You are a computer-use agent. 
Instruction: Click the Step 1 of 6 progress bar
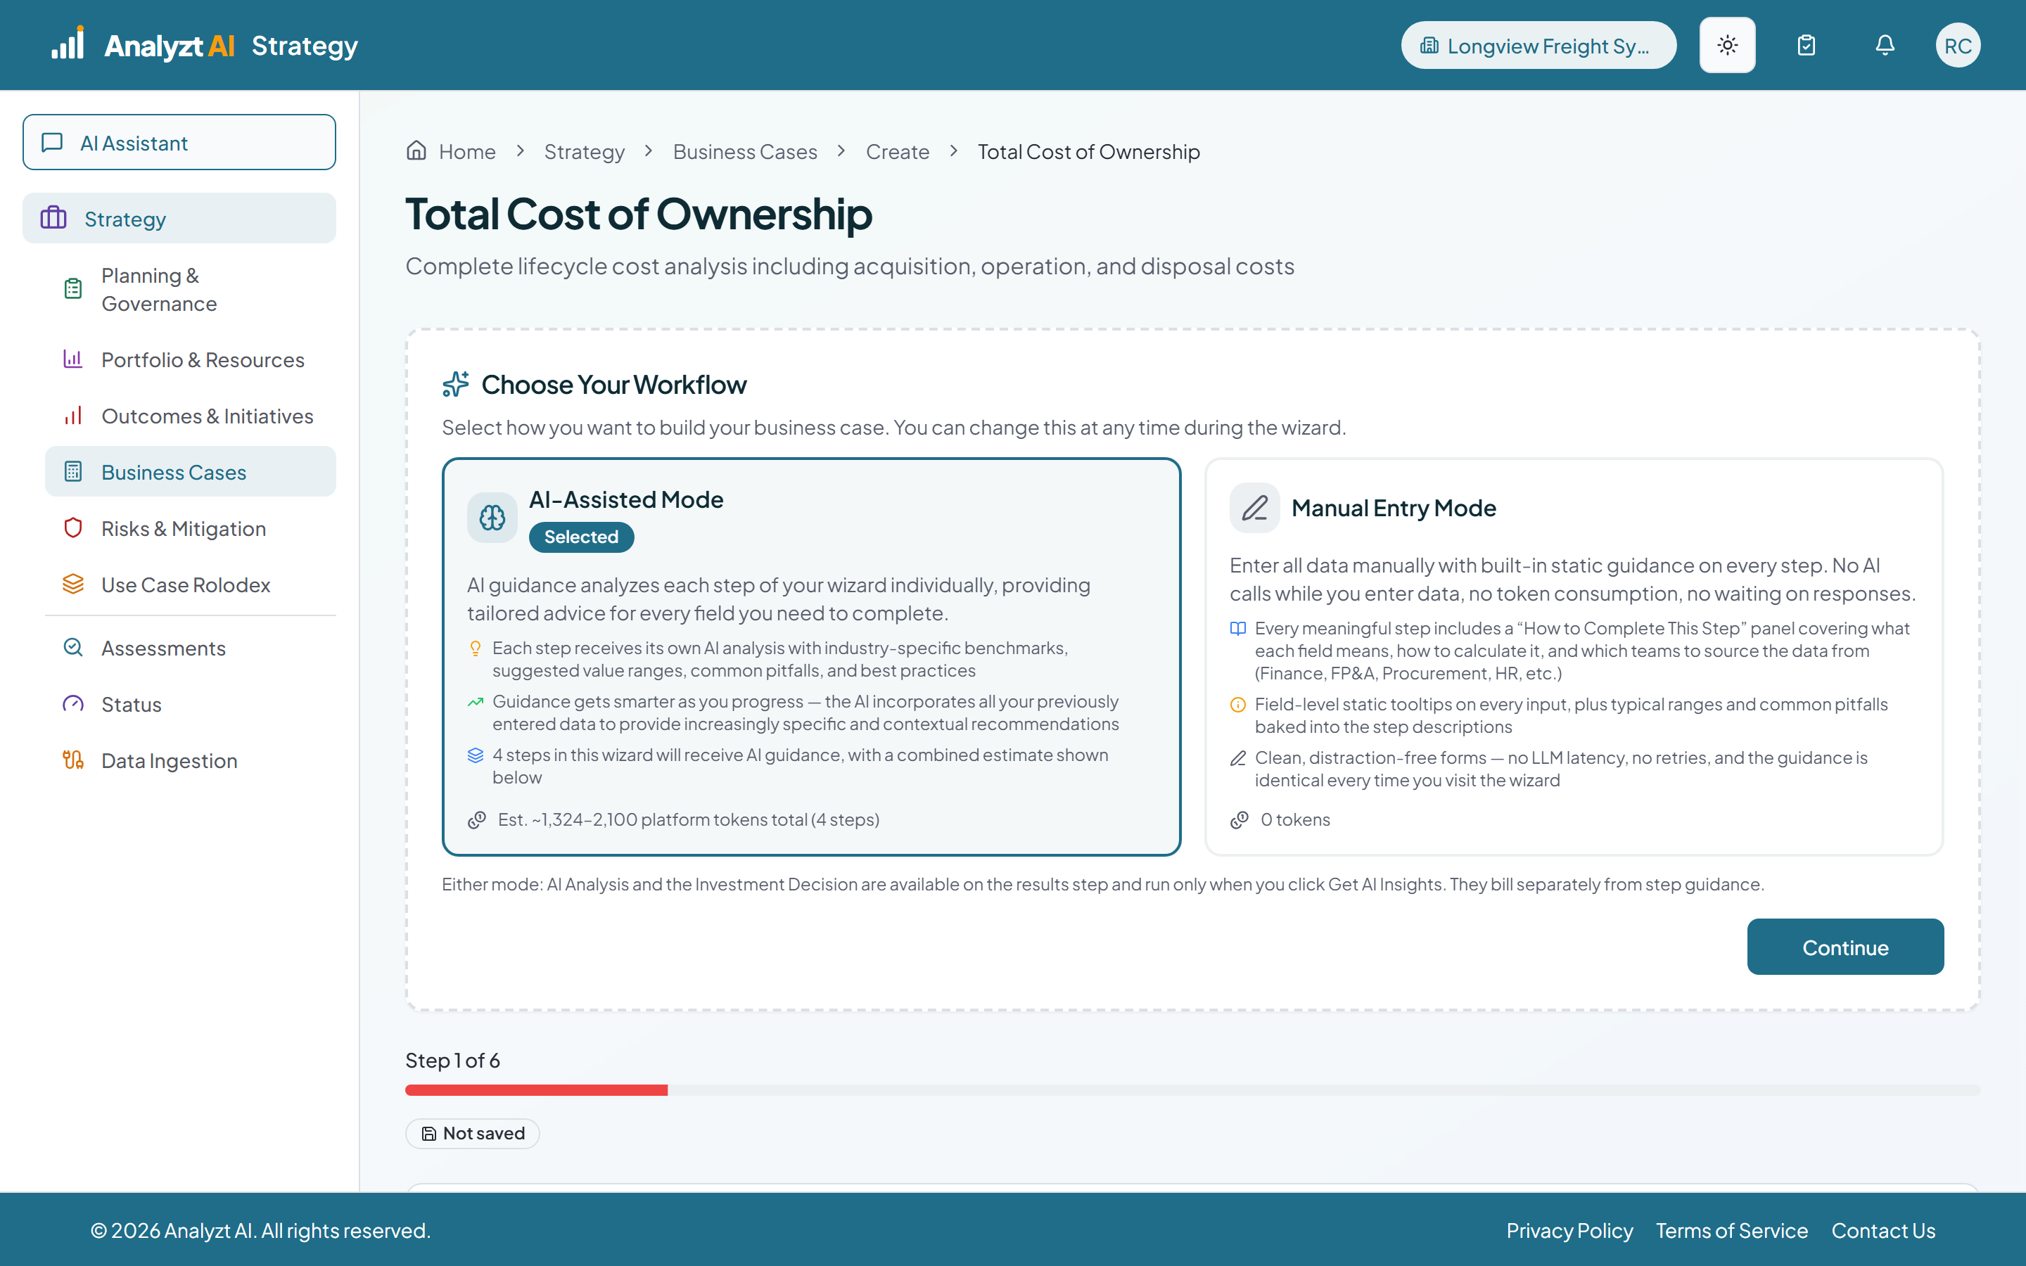(x=1192, y=1089)
